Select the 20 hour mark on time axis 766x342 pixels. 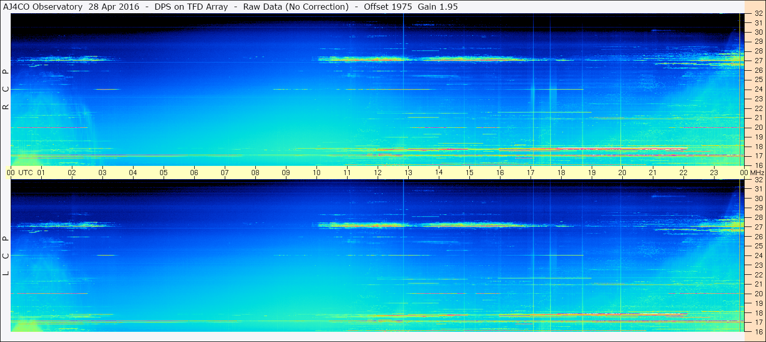tap(622, 173)
